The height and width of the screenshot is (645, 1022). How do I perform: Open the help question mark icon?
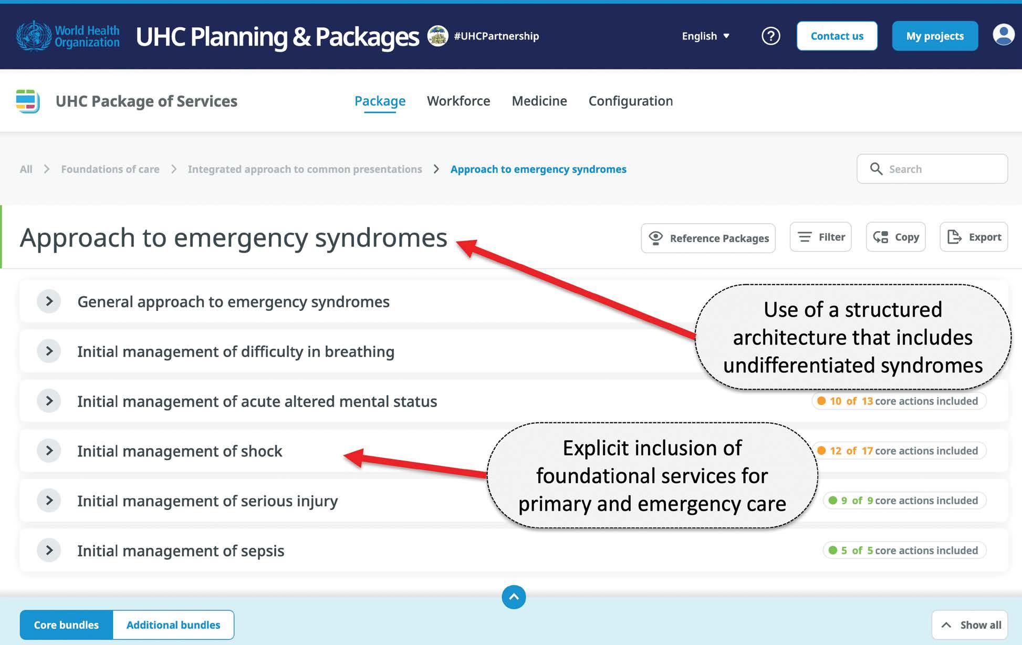[770, 36]
